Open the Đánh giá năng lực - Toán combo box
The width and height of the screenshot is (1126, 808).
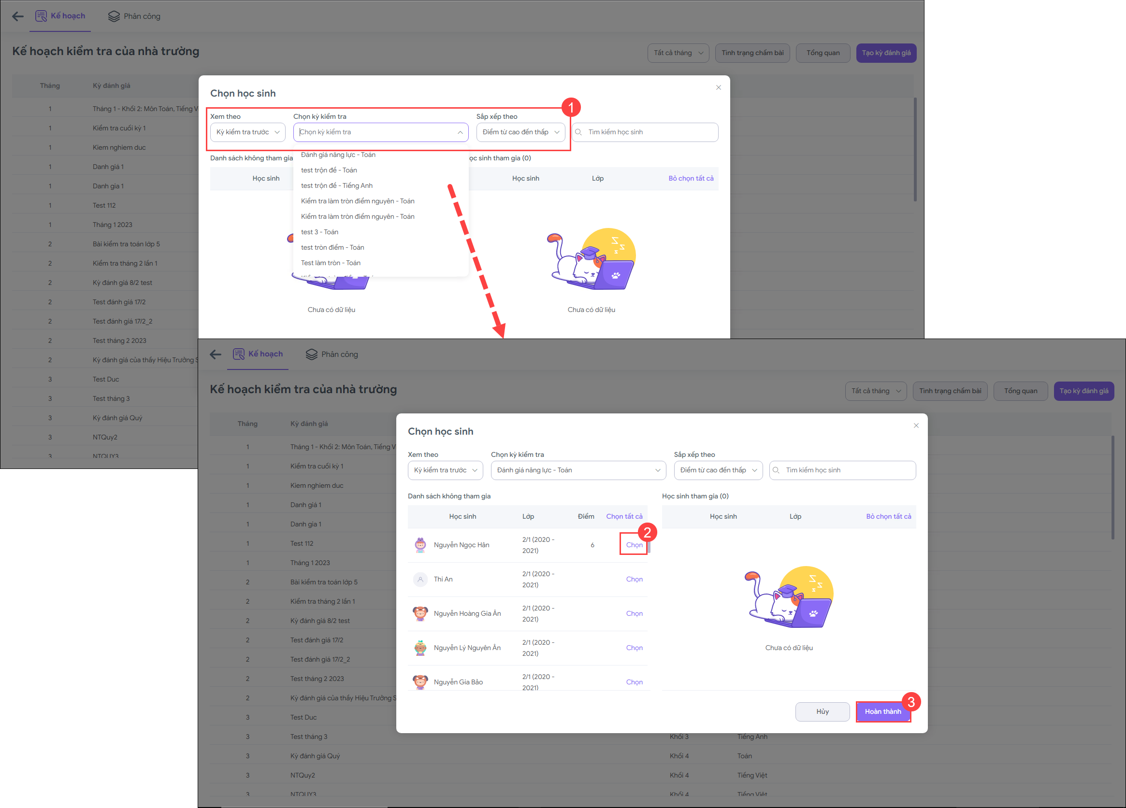(578, 470)
